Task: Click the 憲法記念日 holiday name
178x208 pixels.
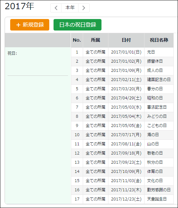Action: [157, 107]
